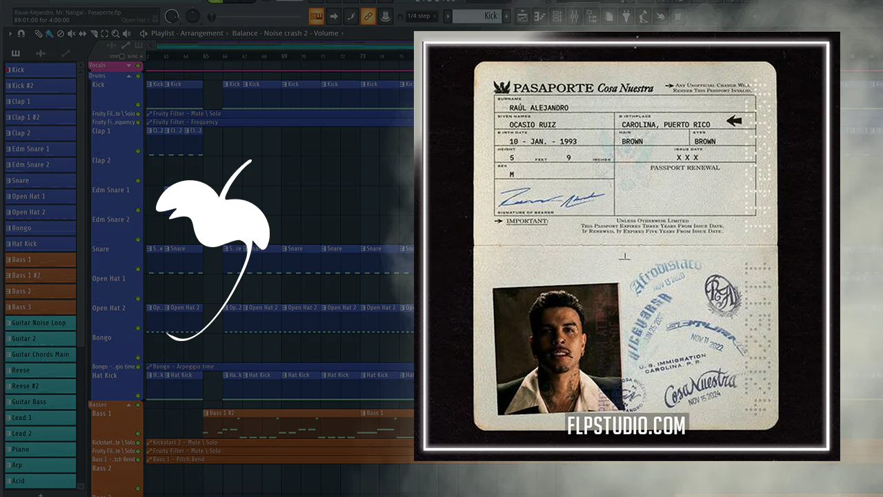This screenshot has height=497, width=883.
Task: Click Balance - Noise crash 2 - Volume breadcrumb
Action: tap(285, 33)
